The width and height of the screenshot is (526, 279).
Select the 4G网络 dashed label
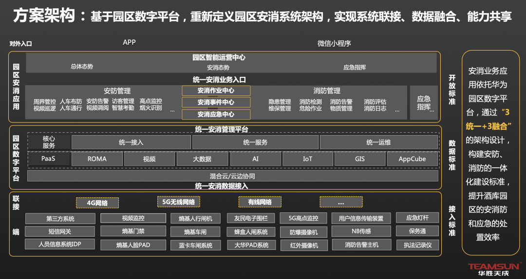pos(97,203)
